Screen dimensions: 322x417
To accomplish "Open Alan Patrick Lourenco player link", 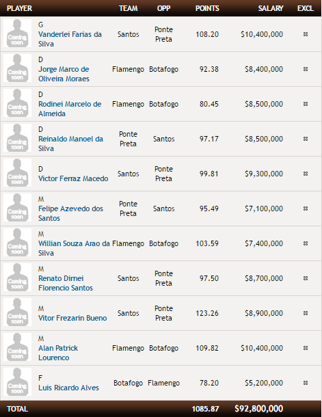I will [58, 353].
